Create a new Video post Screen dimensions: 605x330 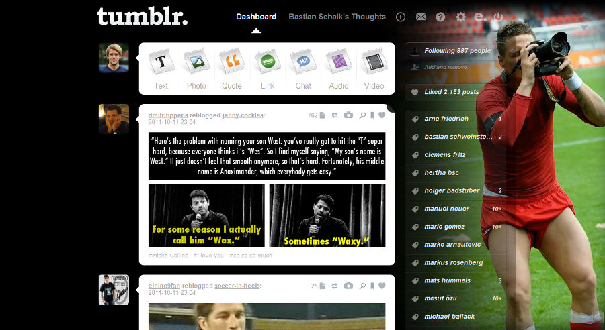[374, 69]
